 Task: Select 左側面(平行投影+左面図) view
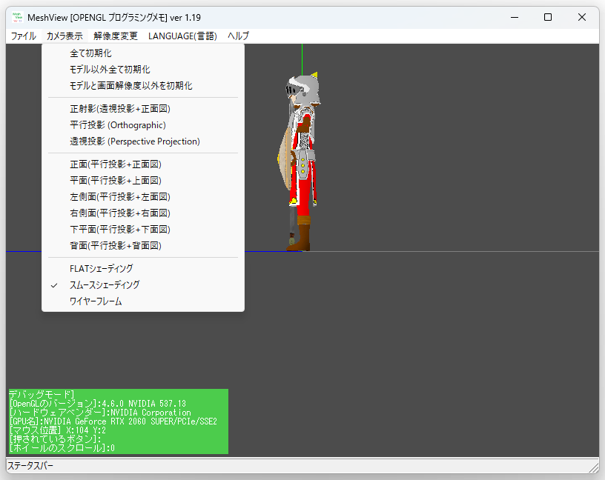143,197
